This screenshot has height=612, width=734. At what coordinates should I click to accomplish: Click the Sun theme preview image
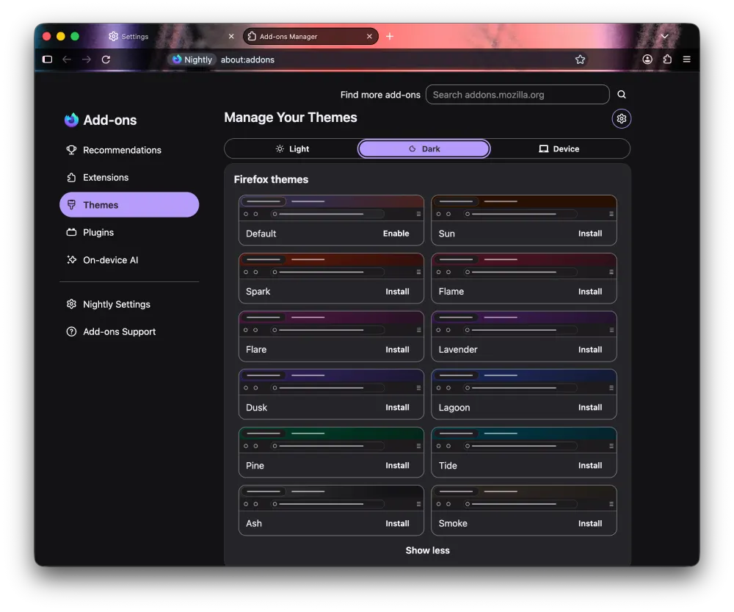(x=524, y=208)
